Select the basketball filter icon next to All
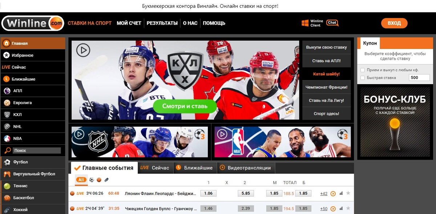This screenshot has width=436, height=214. (99, 180)
